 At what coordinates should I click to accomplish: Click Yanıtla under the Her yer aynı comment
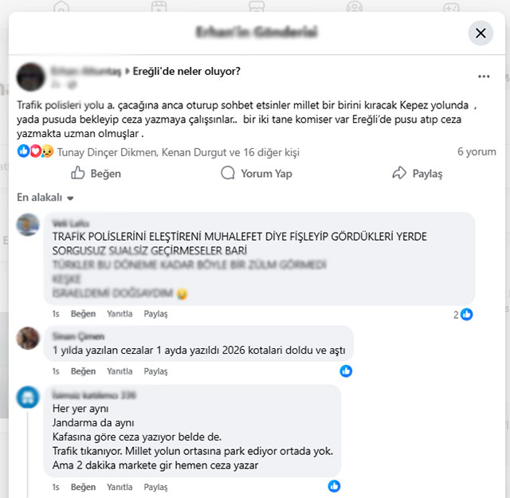click(120, 487)
